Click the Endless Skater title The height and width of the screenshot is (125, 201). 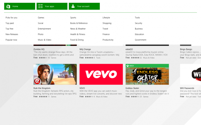(132, 88)
